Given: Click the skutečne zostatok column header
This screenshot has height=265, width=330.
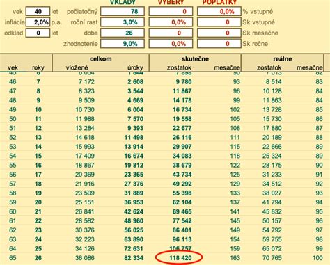Looking at the screenshot, I should pyautogui.click(x=179, y=67).
